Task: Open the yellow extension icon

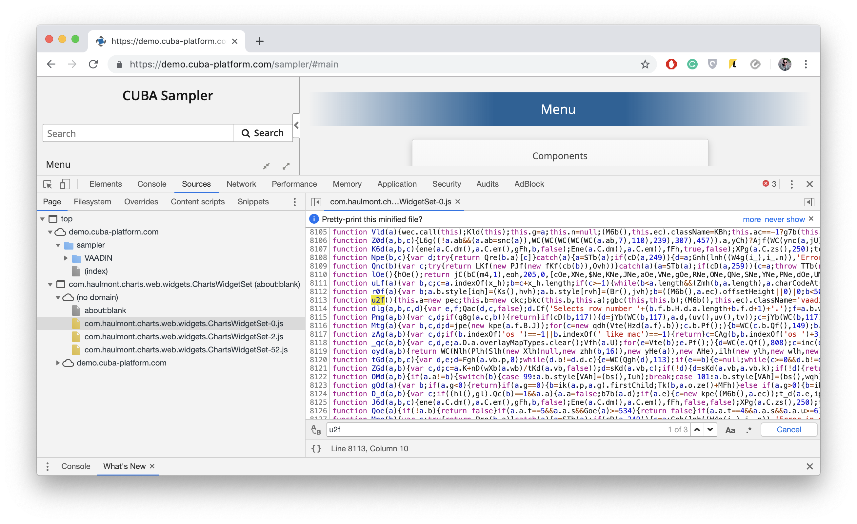Action: click(x=733, y=64)
